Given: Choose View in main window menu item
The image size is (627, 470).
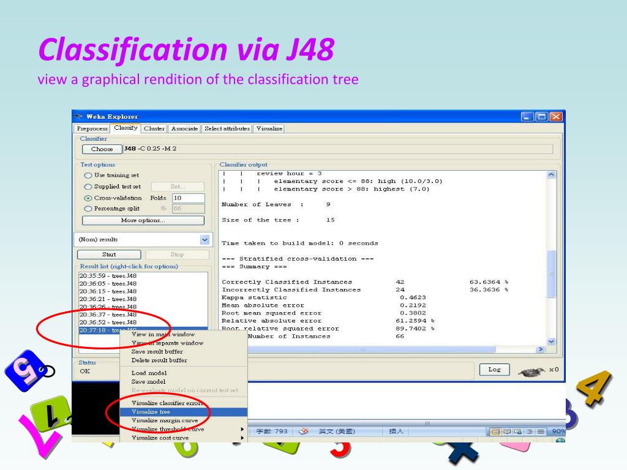Looking at the screenshot, I should pos(184,334).
